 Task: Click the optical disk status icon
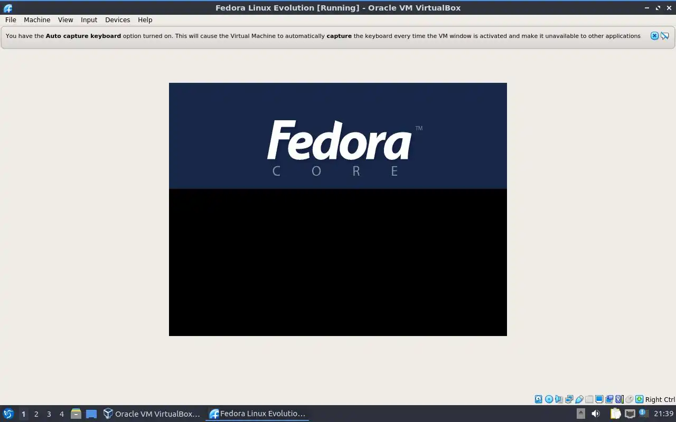pyautogui.click(x=549, y=399)
